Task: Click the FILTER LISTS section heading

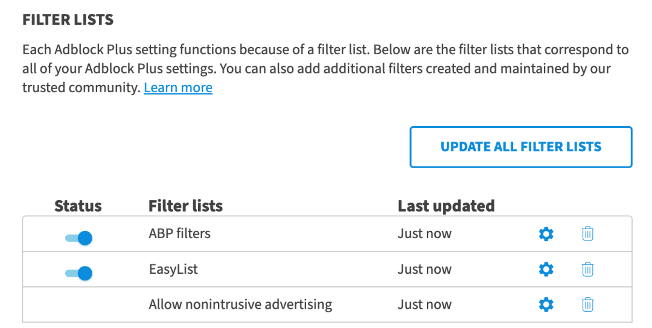Action: pos(68,20)
